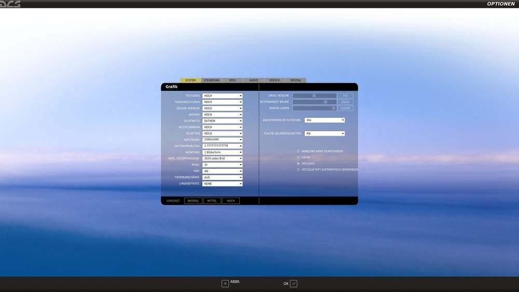Click the OK label at bottom

click(x=286, y=284)
